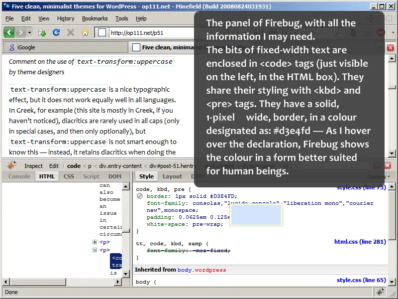Open the style.css (line 73) source link

point(361,188)
